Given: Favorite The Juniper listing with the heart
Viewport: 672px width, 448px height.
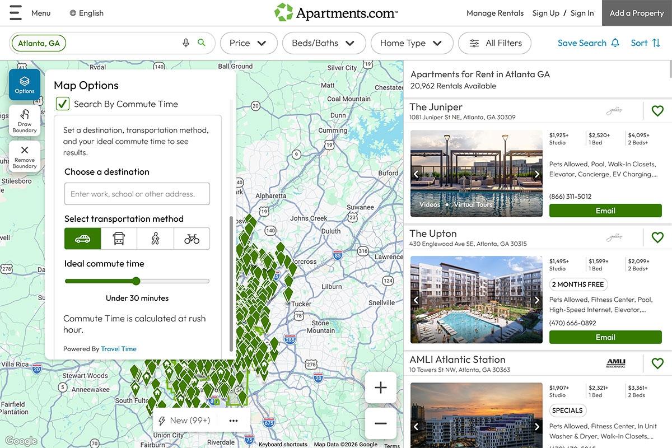Looking at the screenshot, I should pyautogui.click(x=657, y=110).
